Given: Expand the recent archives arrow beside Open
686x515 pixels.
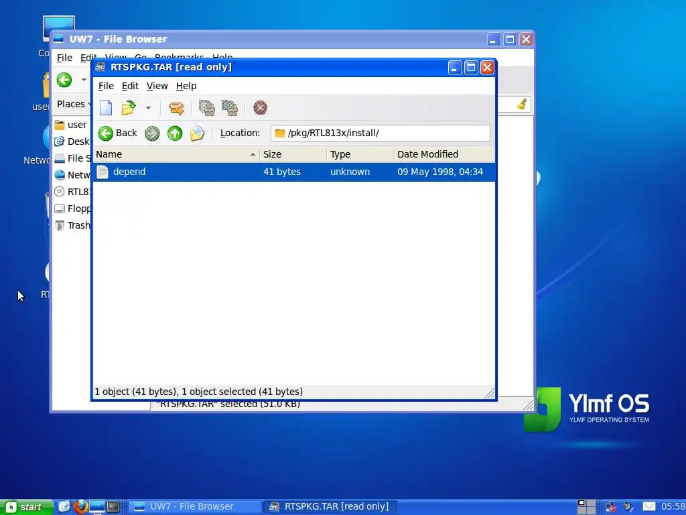Looking at the screenshot, I should click(148, 108).
